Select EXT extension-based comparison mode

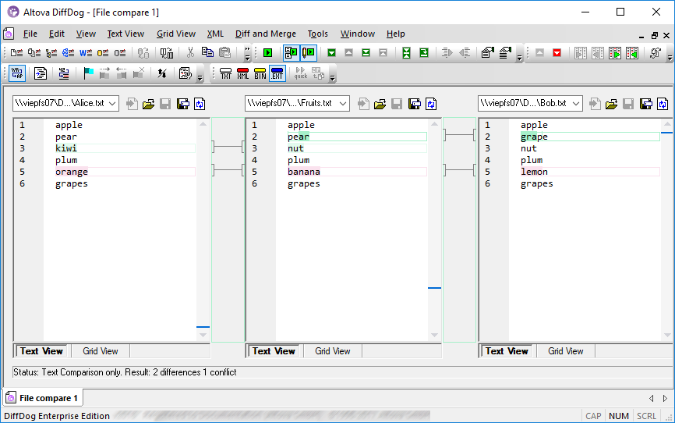[277, 73]
